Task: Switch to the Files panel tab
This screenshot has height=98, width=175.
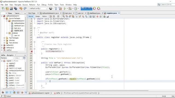Action: tap(10, 13)
